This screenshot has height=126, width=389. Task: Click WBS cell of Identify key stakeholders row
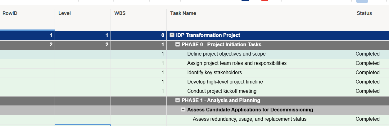click(x=138, y=73)
